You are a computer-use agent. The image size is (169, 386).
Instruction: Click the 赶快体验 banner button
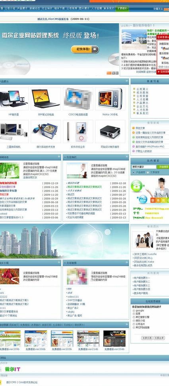pos(85,49)
